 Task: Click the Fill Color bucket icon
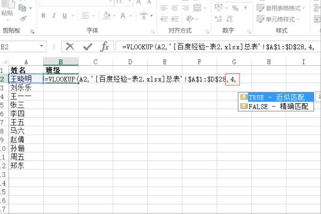coord(106,16)
